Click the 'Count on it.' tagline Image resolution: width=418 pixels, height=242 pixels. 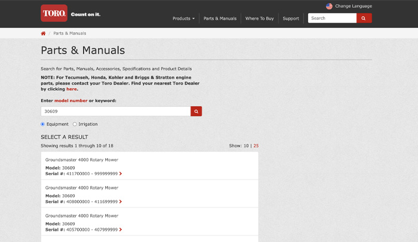85,14
